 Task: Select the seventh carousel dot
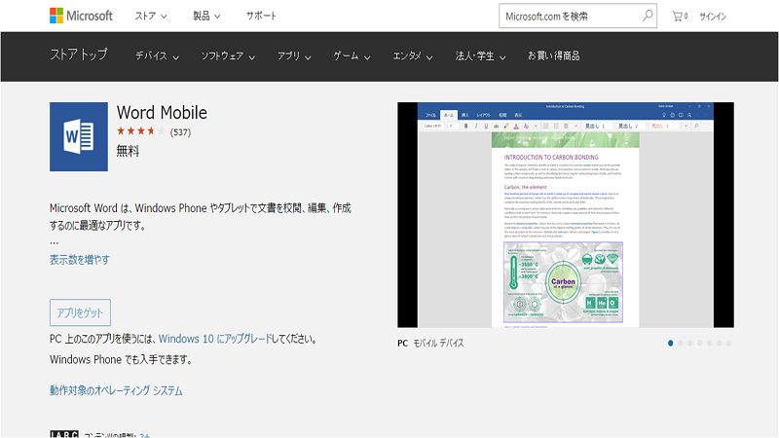(x=728, y=344)
